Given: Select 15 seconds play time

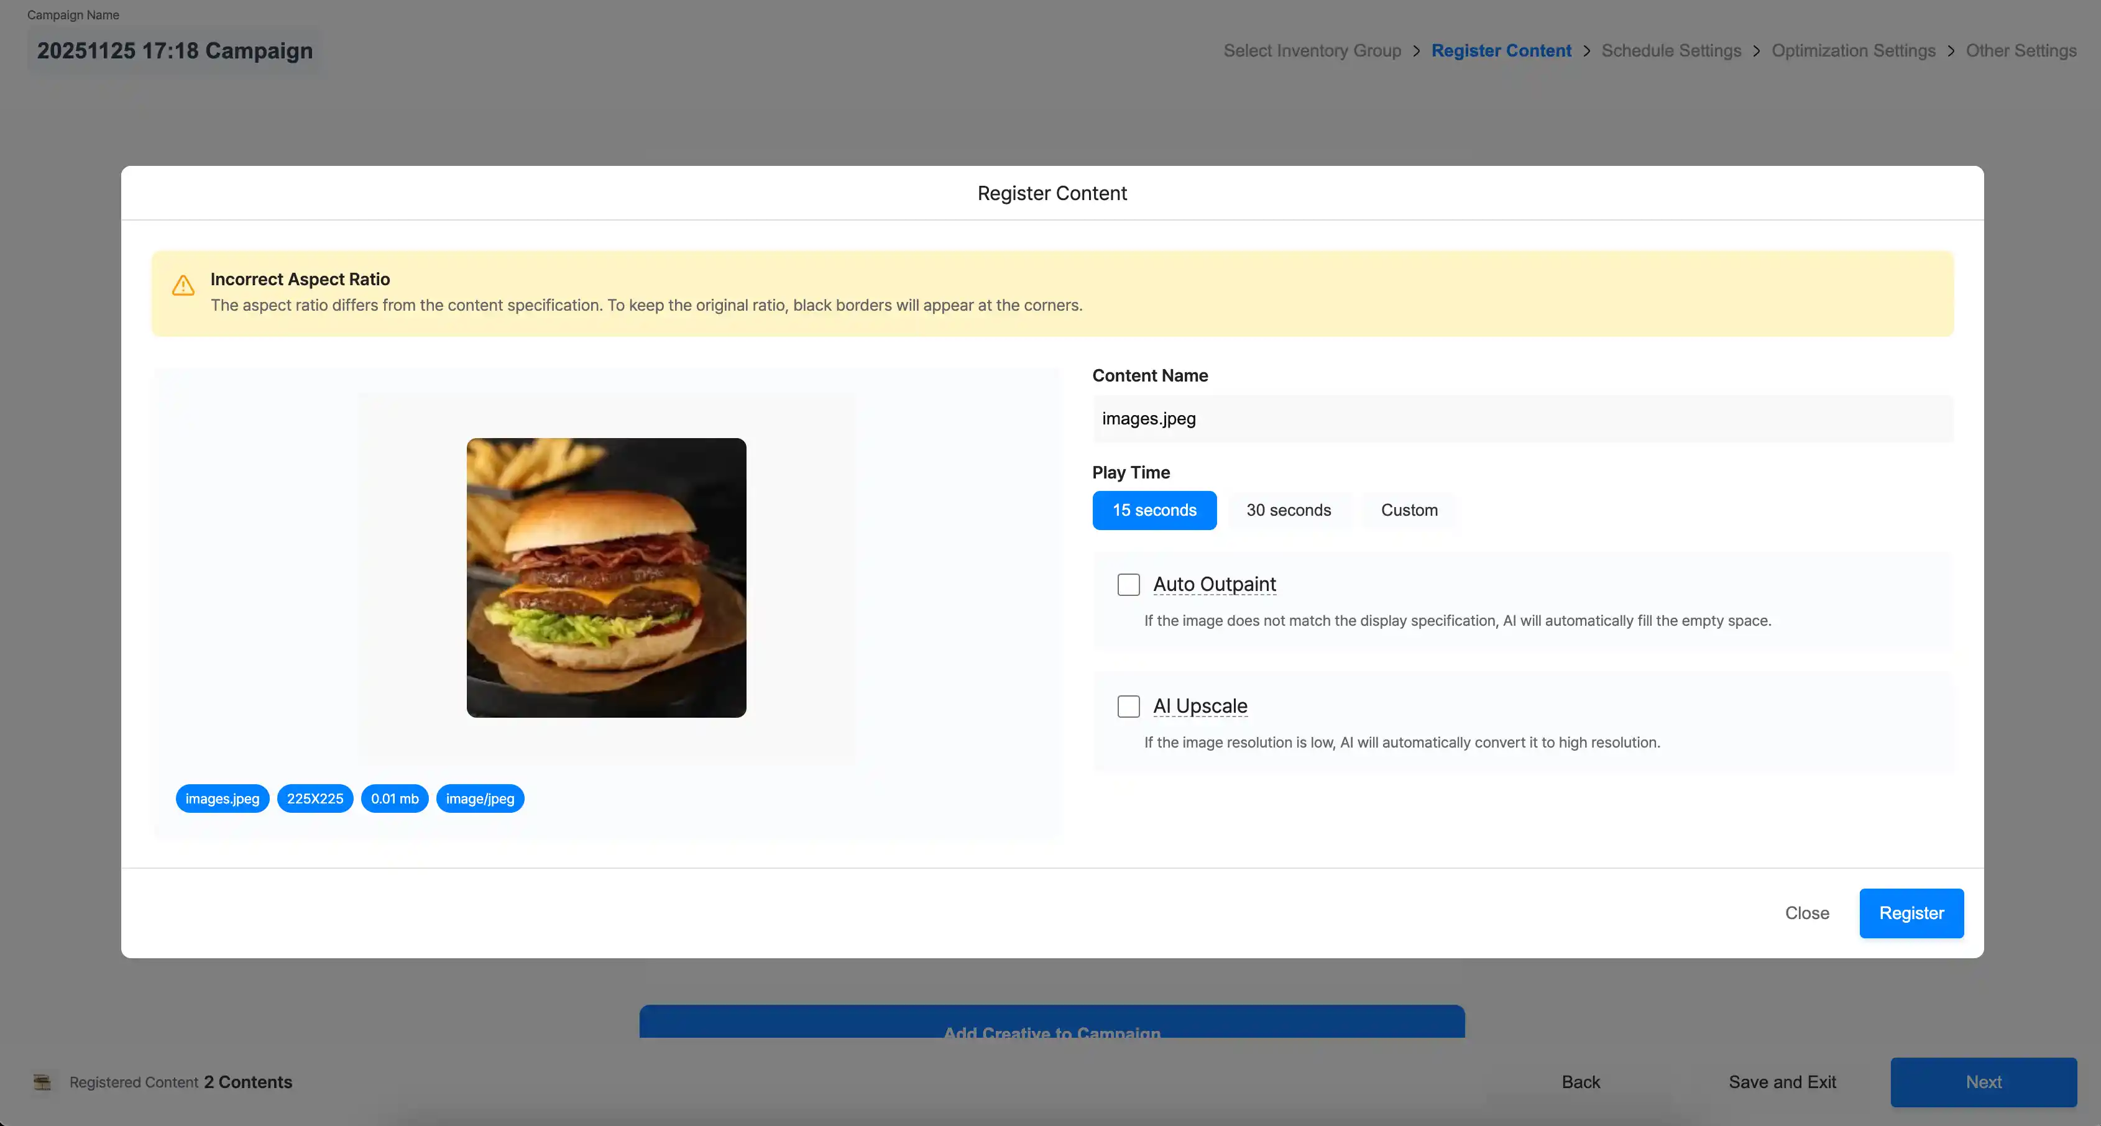Looking at the screenshot, I should [1154, 510].
